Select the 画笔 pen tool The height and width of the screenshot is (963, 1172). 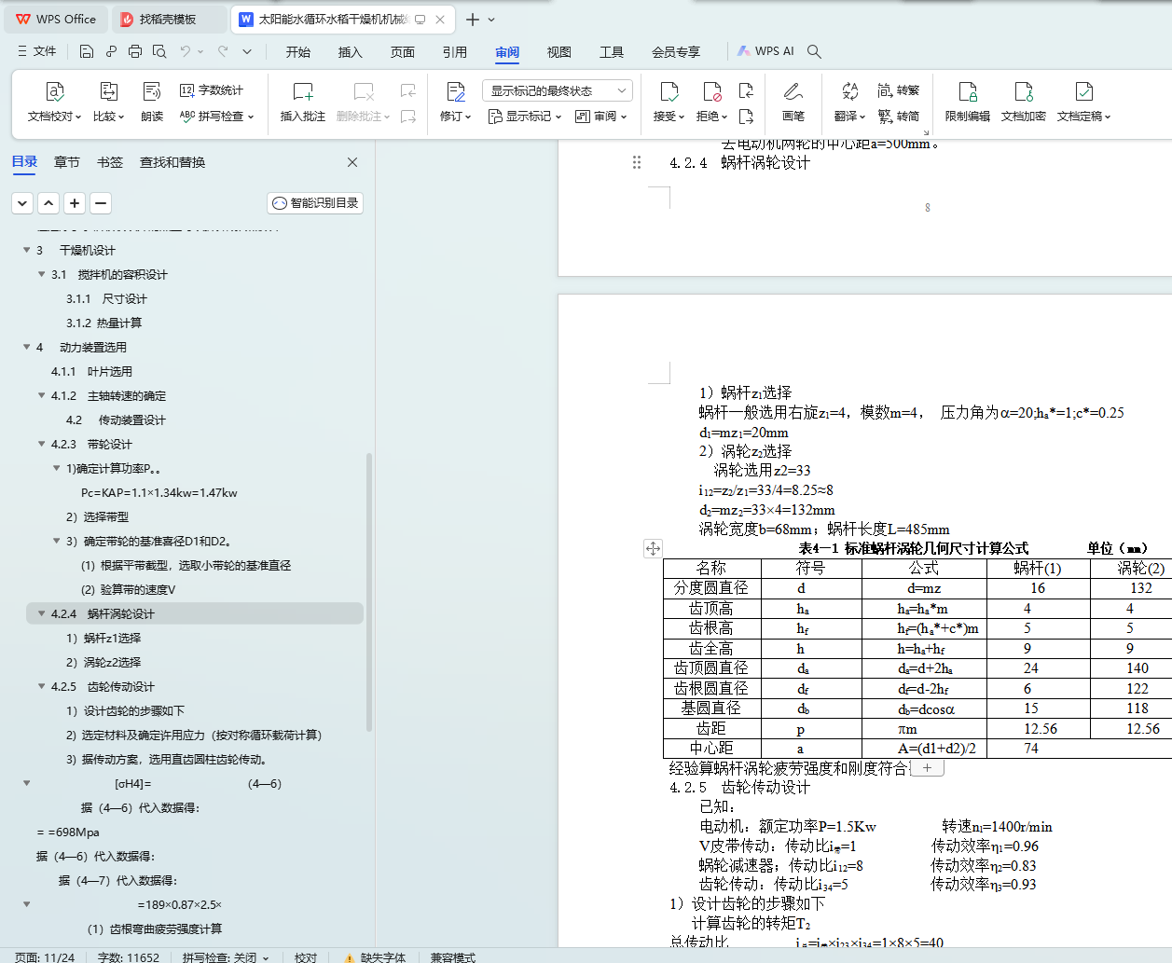pyautogui.click(x=793, y=103)
